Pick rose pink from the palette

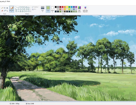pyautogui.click(x=63, y=9)
